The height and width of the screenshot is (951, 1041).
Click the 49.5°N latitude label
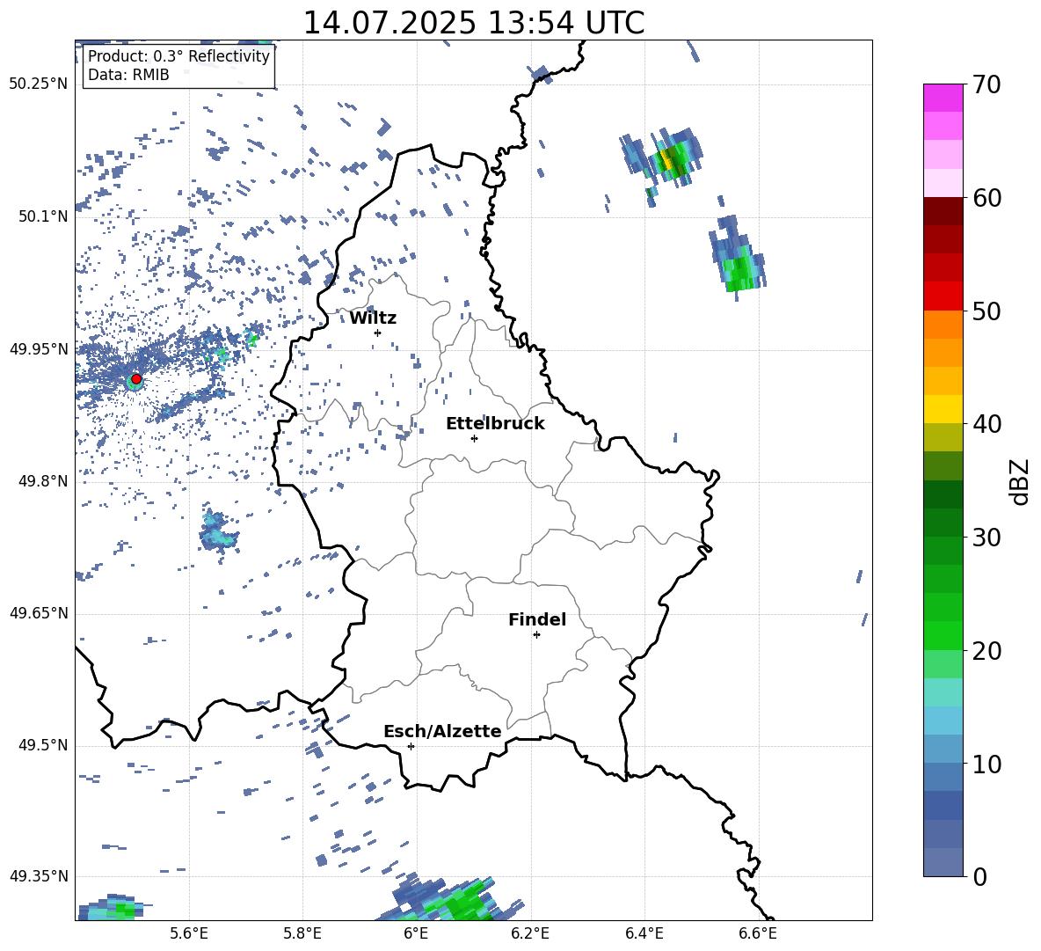point(42,745)
